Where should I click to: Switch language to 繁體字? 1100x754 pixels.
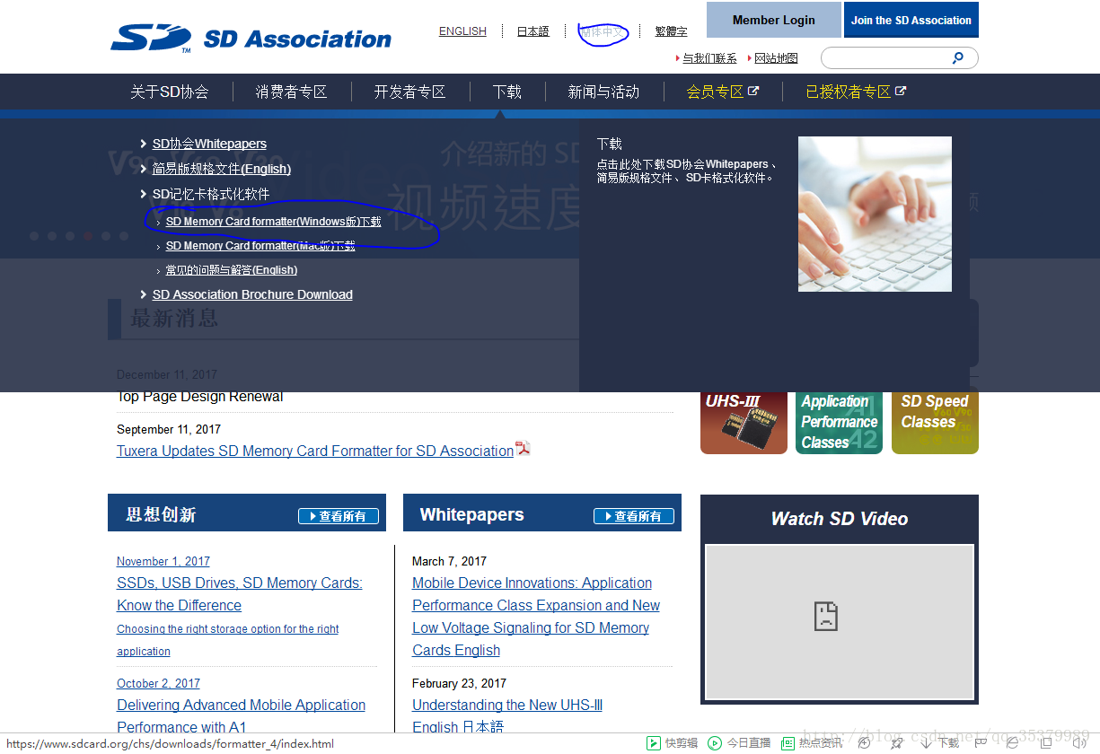tap(672, 31)
